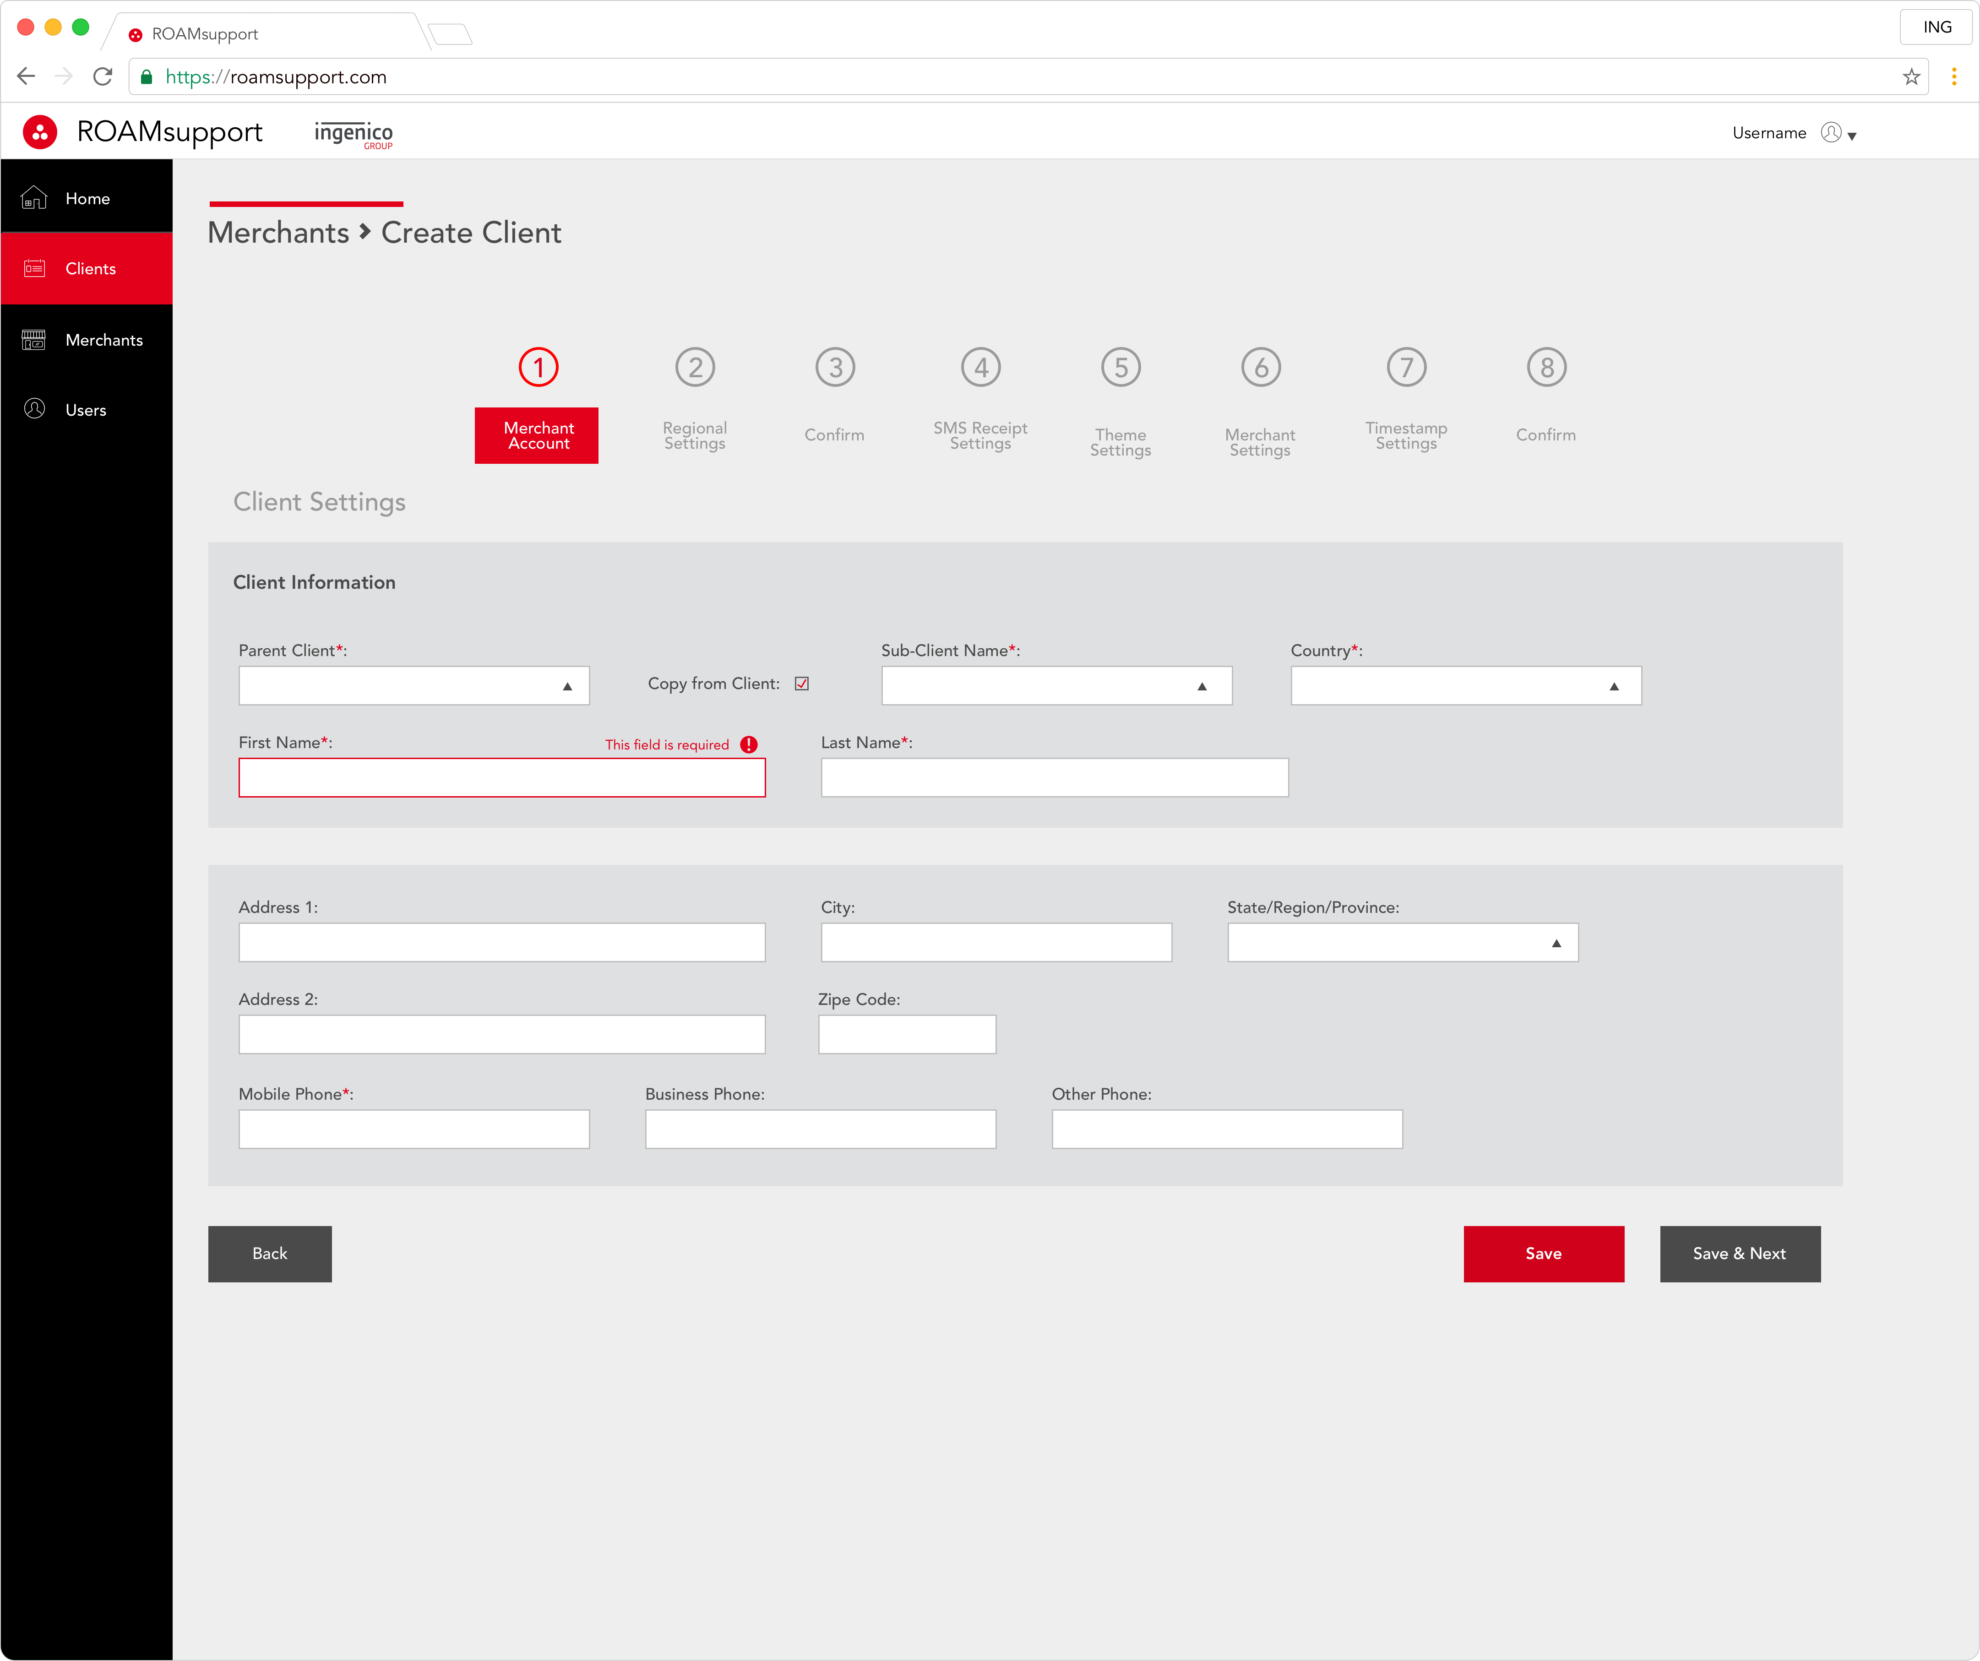Click into the First Name field
This screenshot has height=1661, width=1980.
[x=501, y=778]
